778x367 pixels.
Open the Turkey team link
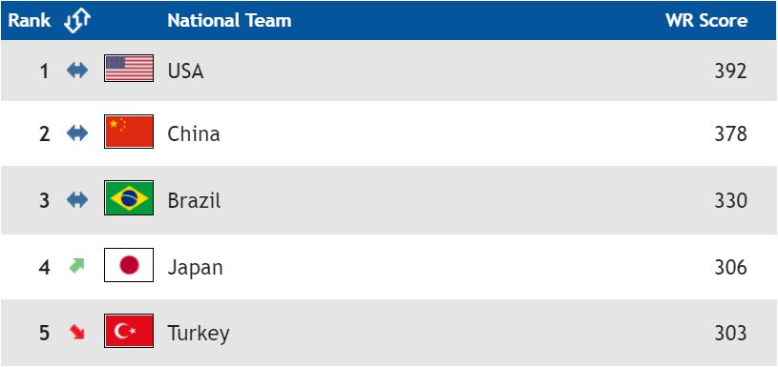(x=199, y=334)
